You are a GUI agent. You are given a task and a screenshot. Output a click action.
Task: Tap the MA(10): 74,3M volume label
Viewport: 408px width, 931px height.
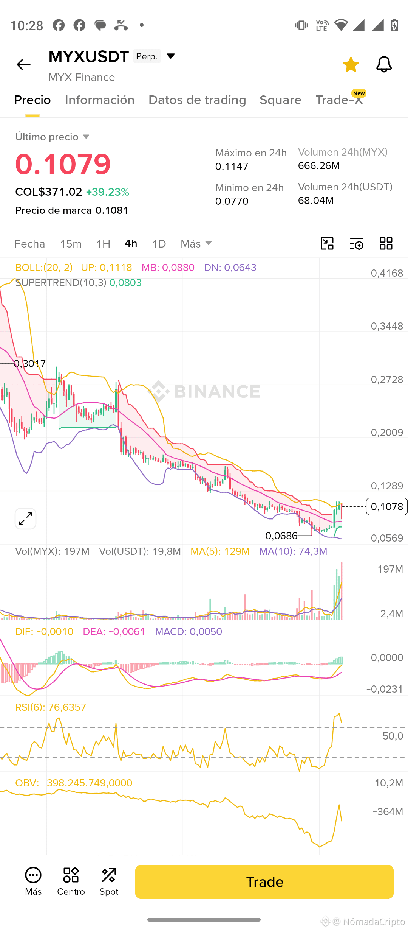click(293, 551)
